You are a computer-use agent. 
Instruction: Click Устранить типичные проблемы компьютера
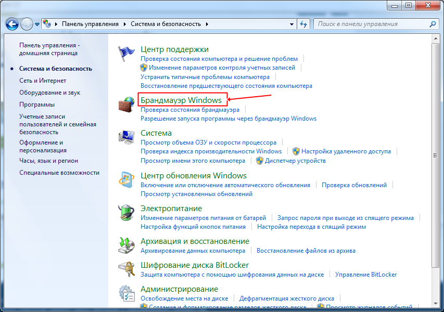point(205,76)
